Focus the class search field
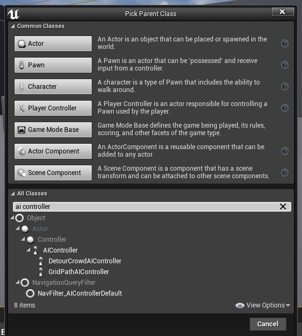The height and width of the screenshot is (336, 302). coord(146,207)
